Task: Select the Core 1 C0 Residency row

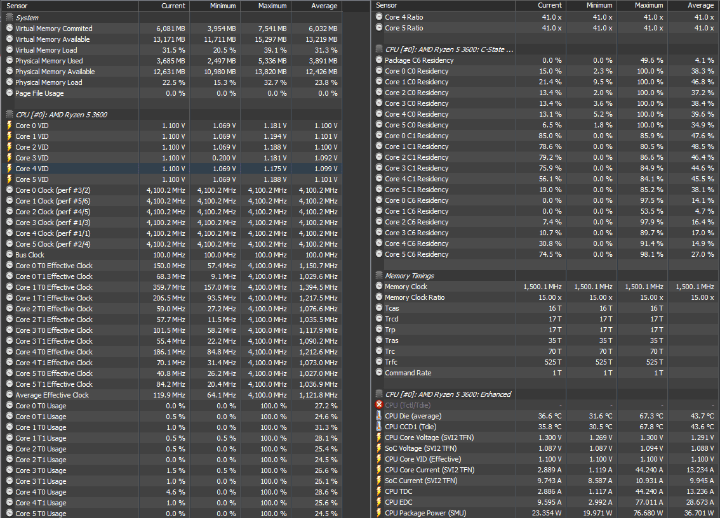Action: coord(545,82)
